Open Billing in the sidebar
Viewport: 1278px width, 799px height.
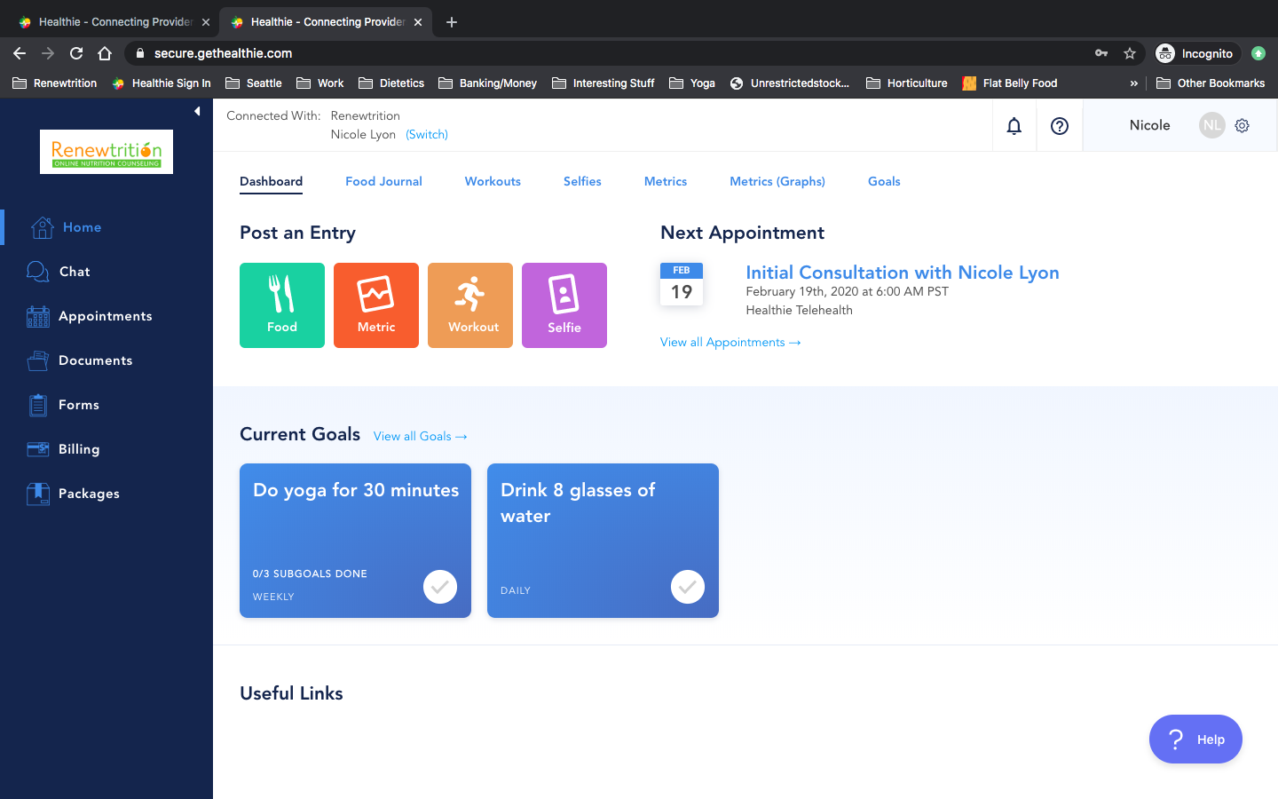pos(79,449)
